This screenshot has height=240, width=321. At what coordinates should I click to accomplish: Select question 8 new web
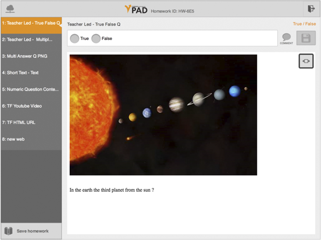31,139
